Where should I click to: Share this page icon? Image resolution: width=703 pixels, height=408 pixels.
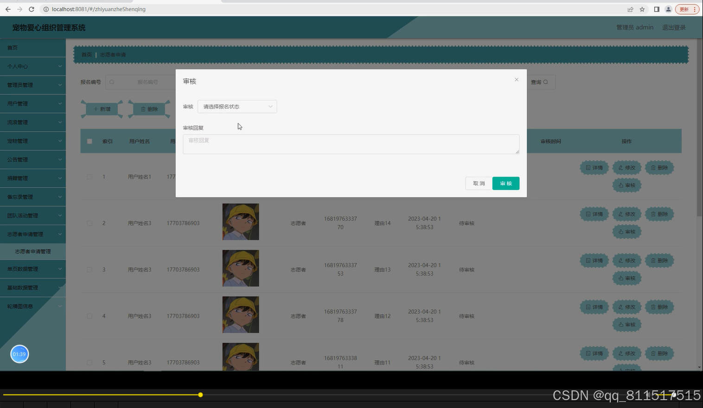[630, 9]
